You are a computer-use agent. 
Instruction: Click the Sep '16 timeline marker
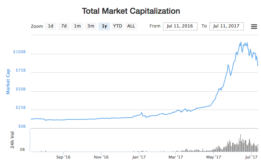point(63,157)
